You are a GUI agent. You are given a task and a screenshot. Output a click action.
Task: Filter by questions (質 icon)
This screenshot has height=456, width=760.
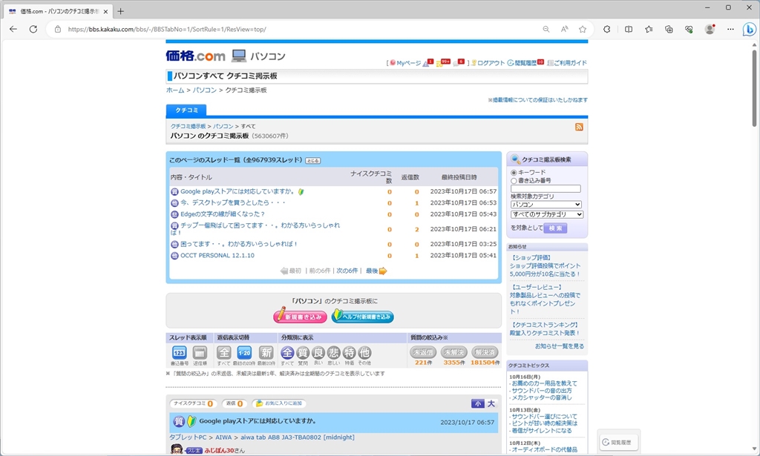(x=303, y=353)
